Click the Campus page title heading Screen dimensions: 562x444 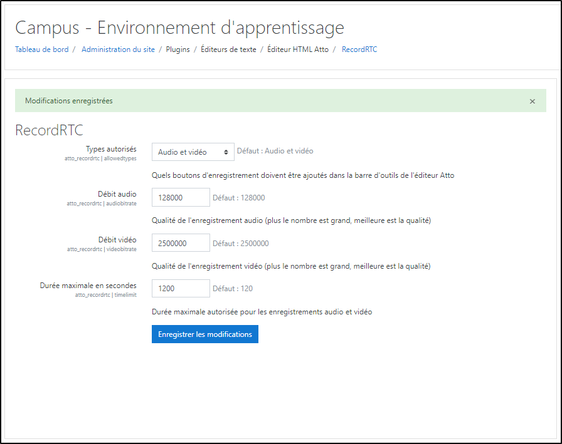tap(179, 28)
